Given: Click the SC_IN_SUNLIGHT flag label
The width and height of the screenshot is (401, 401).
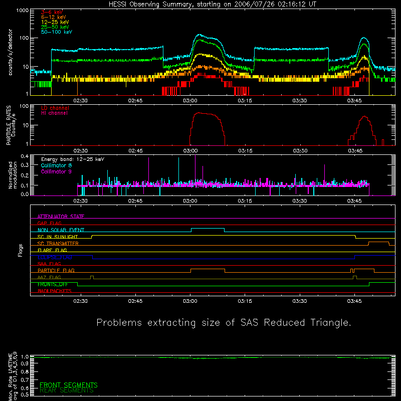Looking at the screenshot, I should pos(58,237).
